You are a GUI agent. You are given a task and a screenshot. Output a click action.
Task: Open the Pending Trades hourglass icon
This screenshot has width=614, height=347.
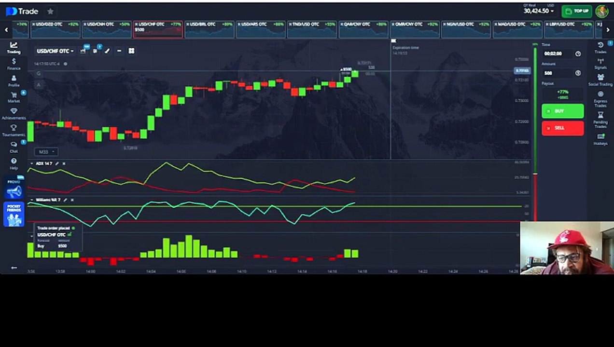tap(600, 120)
